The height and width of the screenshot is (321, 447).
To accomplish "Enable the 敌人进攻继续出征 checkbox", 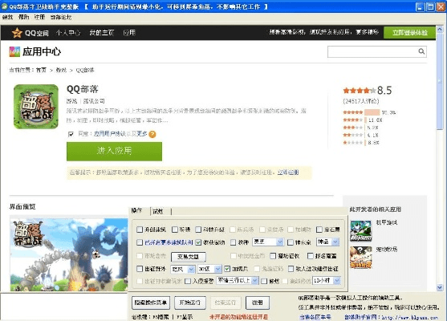I will click(291, 269).
